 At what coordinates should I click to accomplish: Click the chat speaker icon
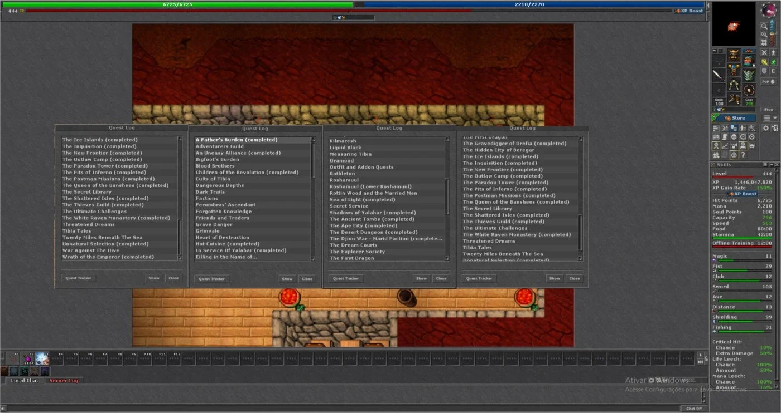click(3, 409)
